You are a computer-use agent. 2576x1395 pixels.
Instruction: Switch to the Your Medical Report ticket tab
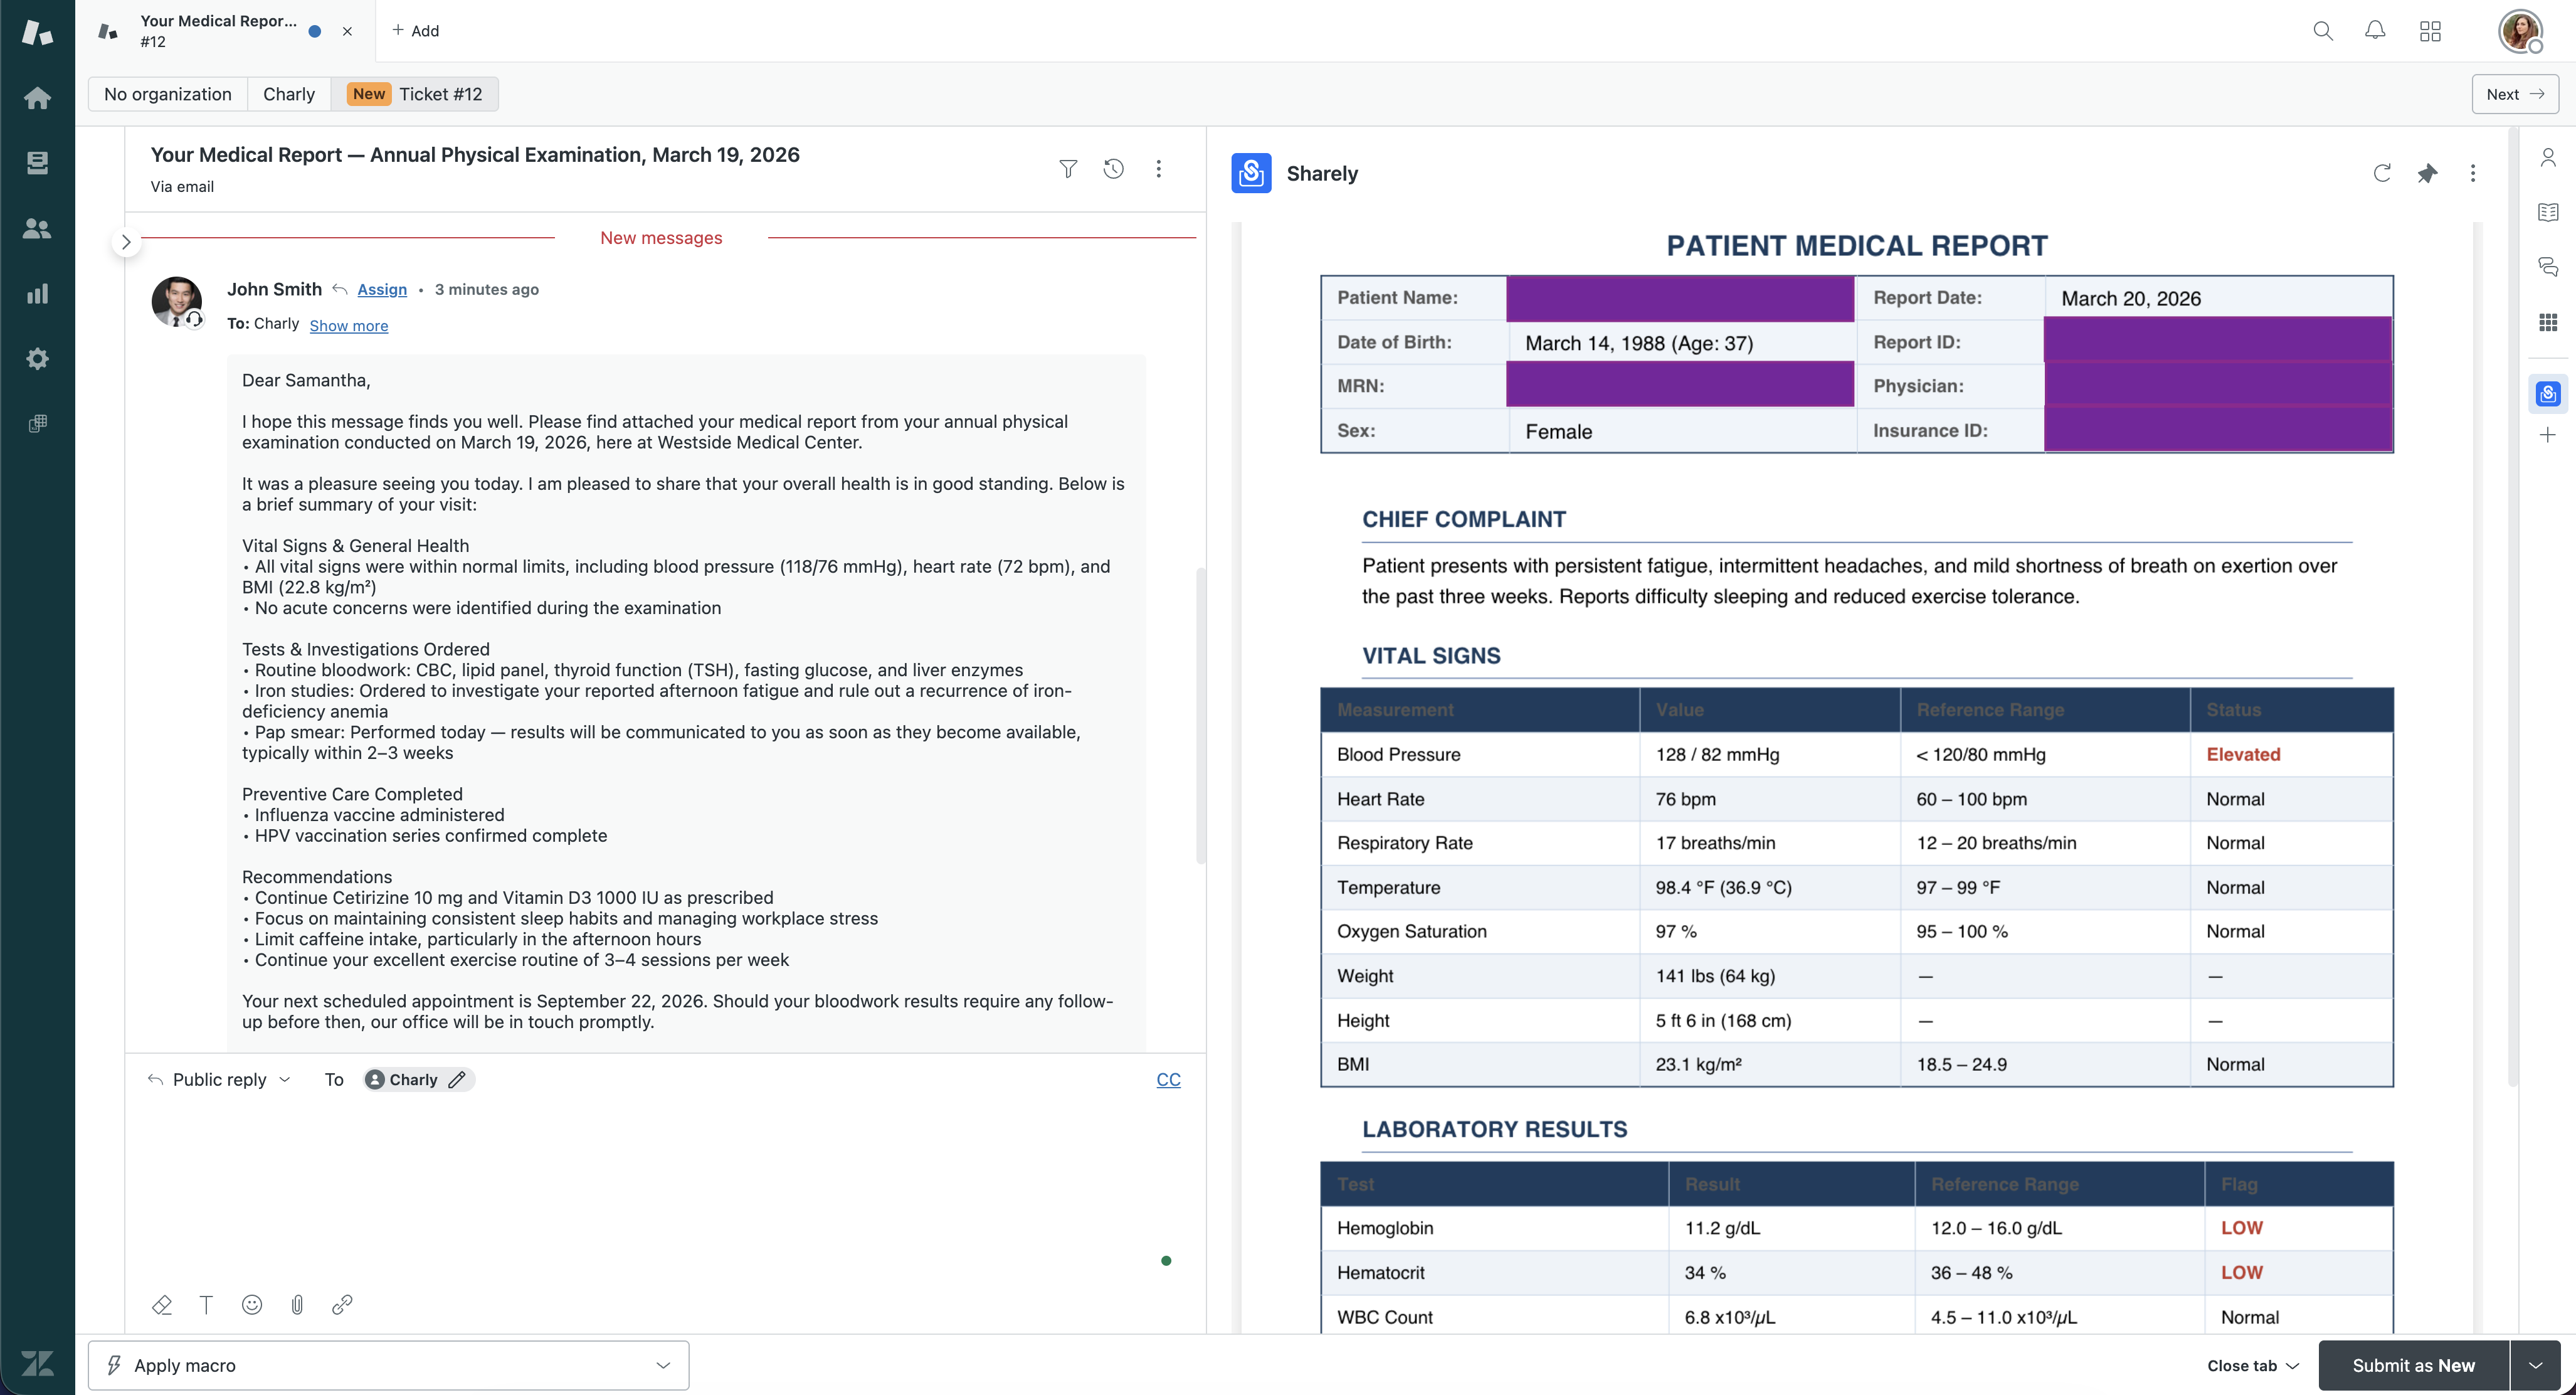pos(220,31)
